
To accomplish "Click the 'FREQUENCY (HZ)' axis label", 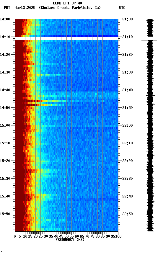I will click(70, 240).
